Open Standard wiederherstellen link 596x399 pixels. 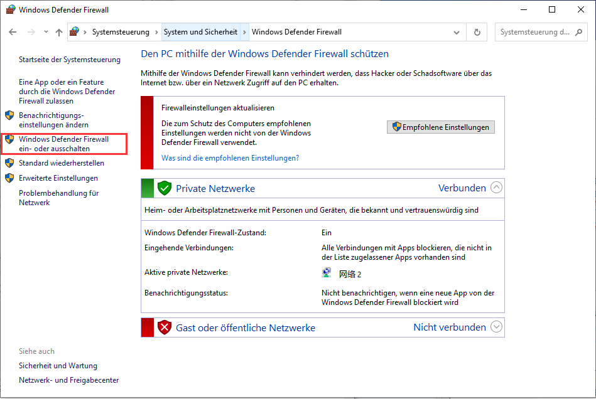click(x=62, y=163)
